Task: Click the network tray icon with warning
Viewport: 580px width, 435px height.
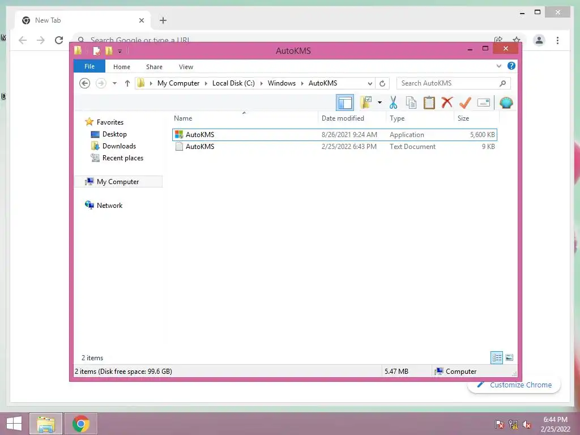Action: pos(513,424)
